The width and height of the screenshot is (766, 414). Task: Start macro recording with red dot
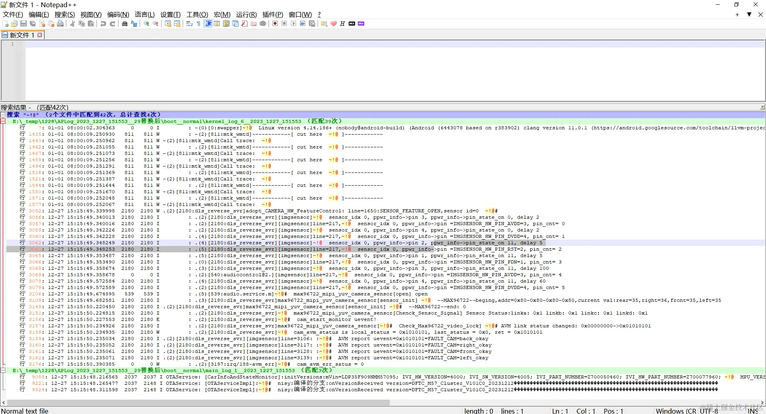tap(275, 24)
